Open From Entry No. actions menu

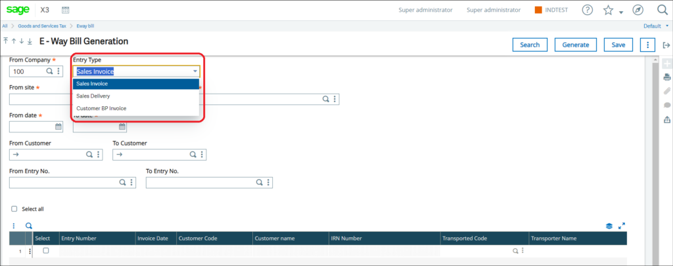point(131,182)
